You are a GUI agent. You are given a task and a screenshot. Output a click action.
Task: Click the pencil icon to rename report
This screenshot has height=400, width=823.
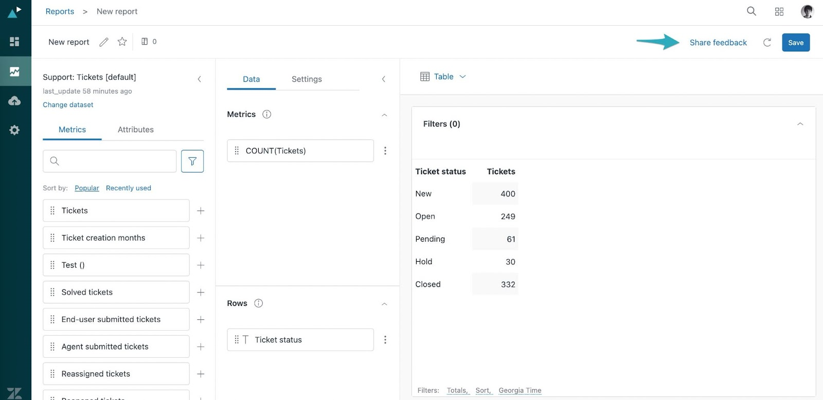tap(104, 42)
